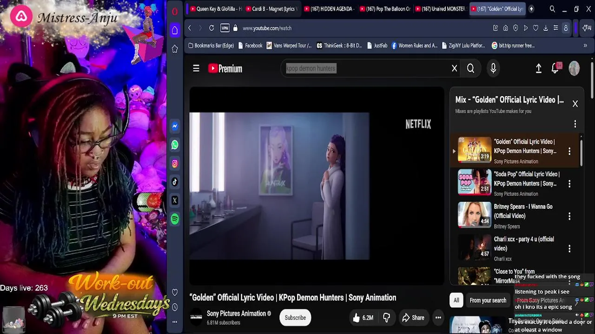Screen dimensions: 595x334
Task: Switch to Queen Key & GloRilla tab
Action: (216, 9)
